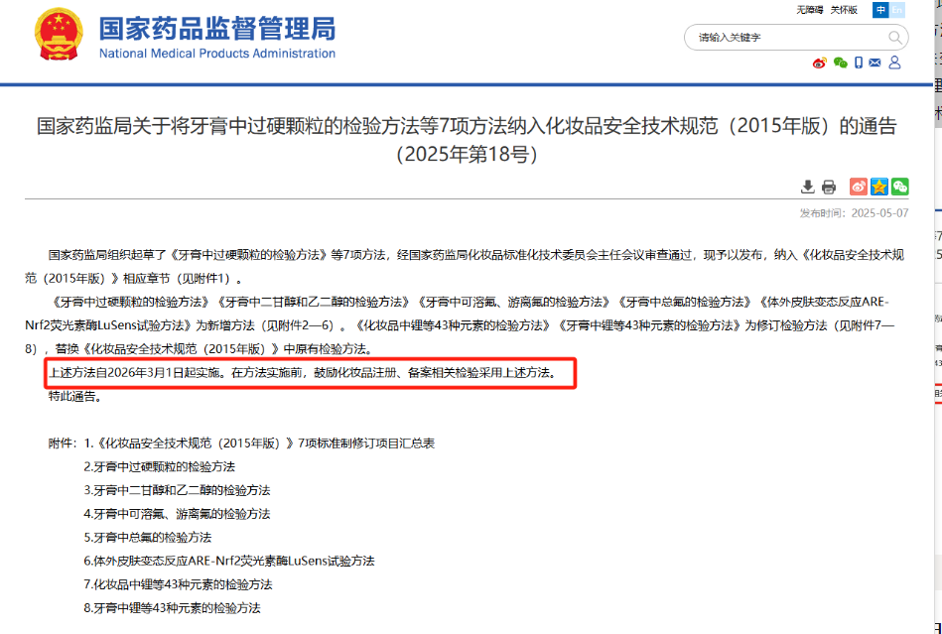Click the search magnifier icon
This screenshot has width=942, height=634.
pyautogui.click(x=895, y=38)
